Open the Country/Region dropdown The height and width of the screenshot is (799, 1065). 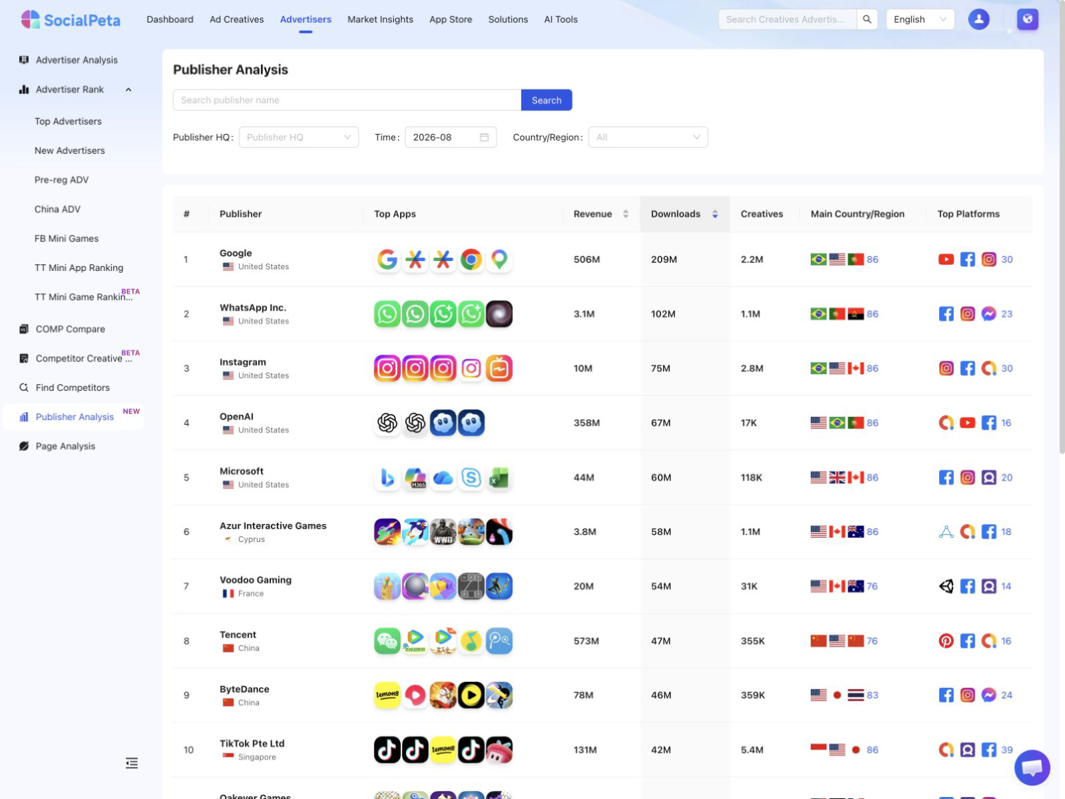tap(648, 137)
